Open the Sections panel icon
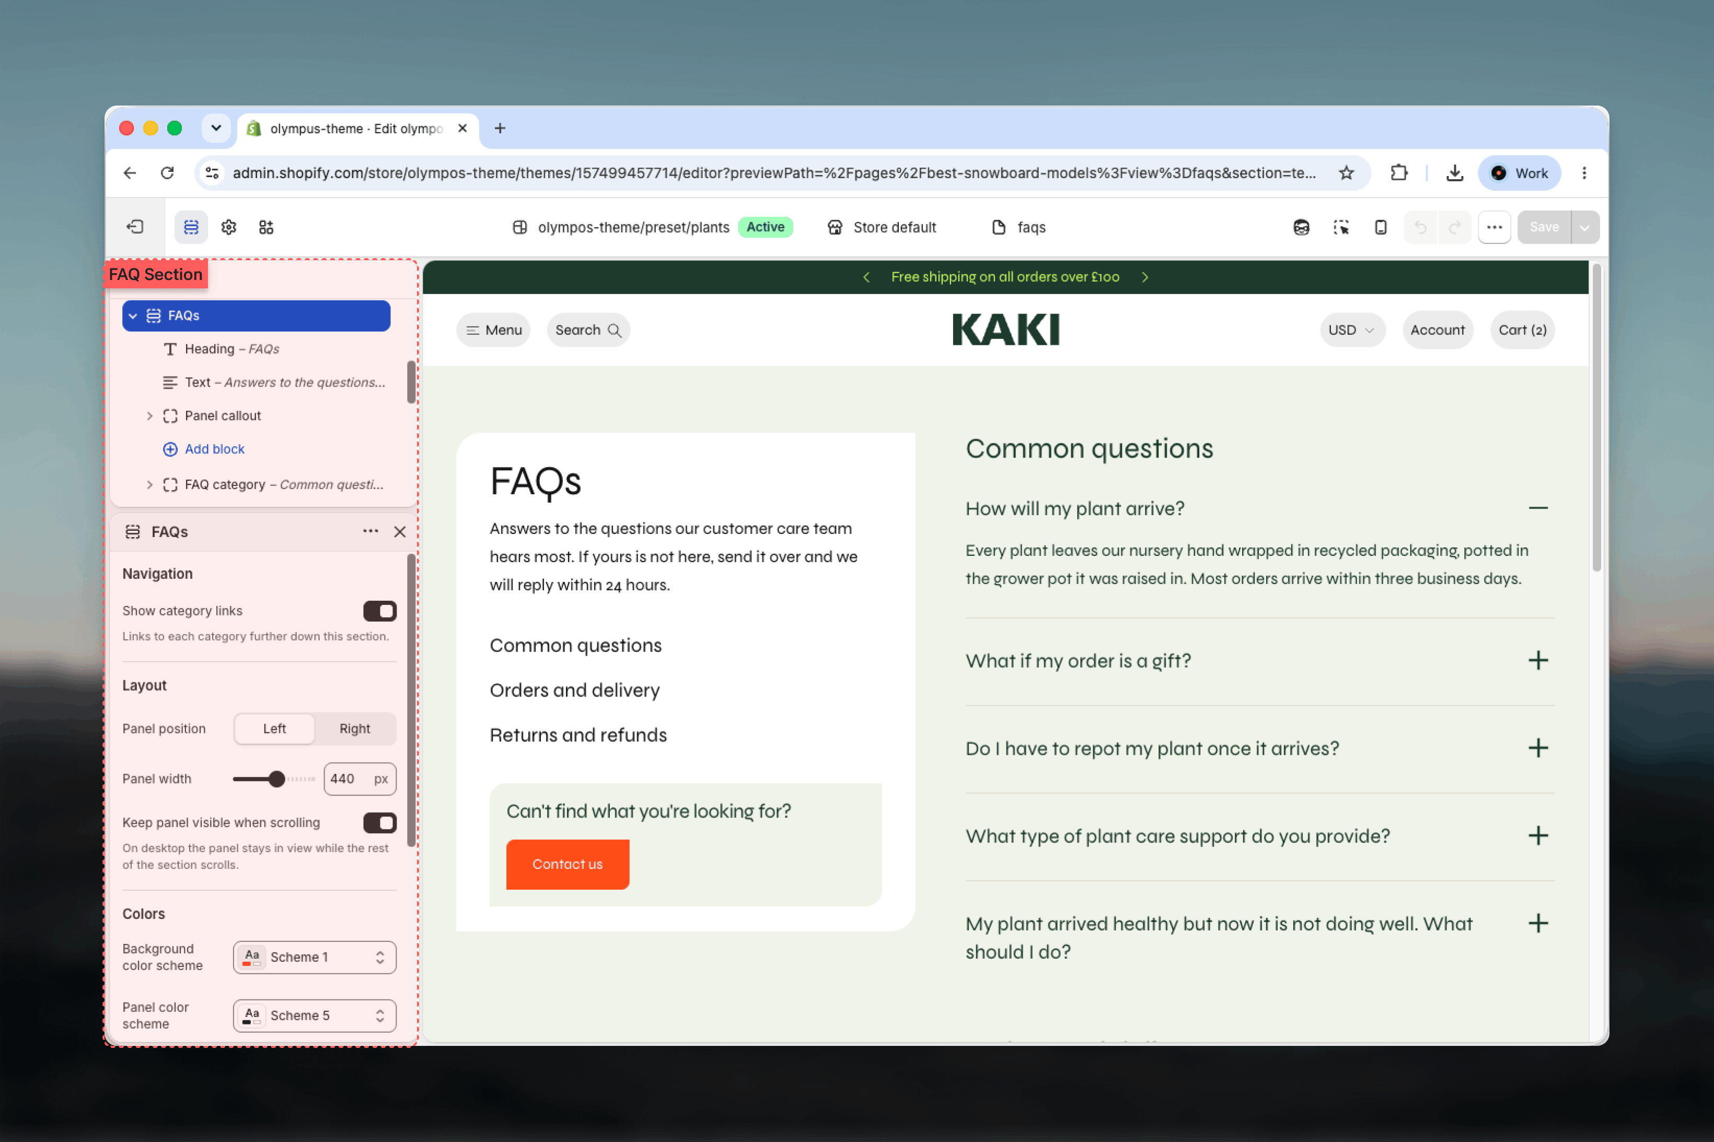The width and height of the screenshot is (1714, 1142). tap(191, 227)
